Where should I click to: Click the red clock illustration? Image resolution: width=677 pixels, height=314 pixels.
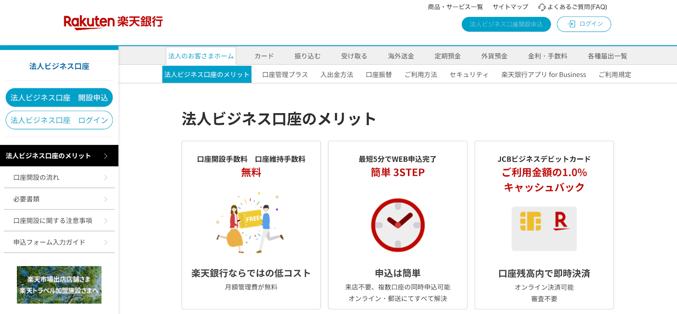pyautogui.click(x=398, y=225)
